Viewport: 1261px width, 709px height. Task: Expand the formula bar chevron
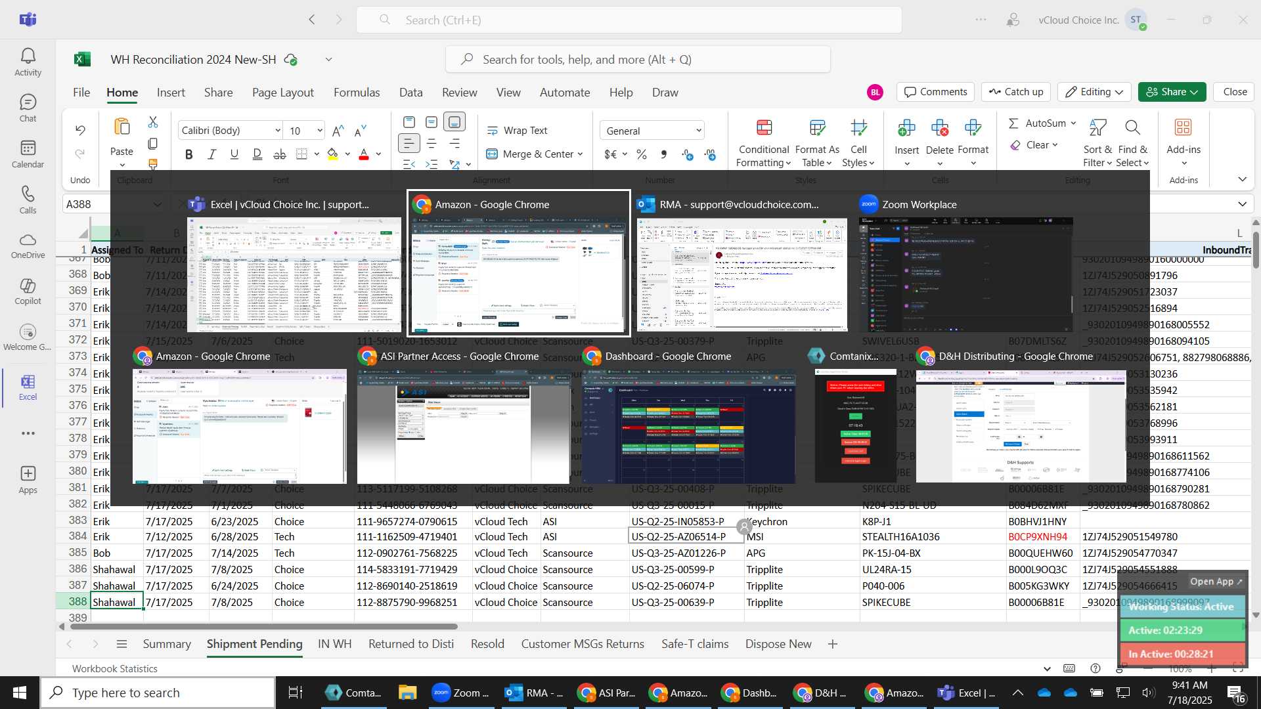point(1242,204)
